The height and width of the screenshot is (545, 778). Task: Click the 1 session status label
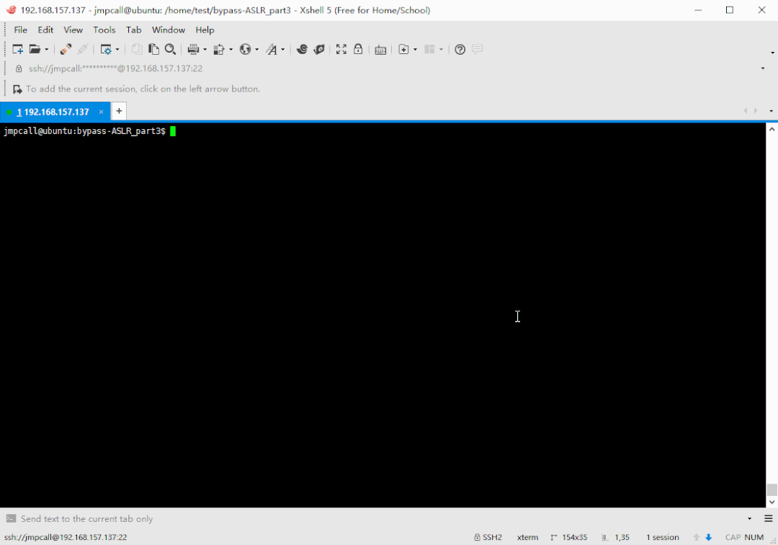coord(663,537)
